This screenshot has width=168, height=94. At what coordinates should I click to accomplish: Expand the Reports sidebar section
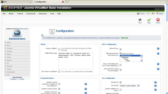tap(17, 60)
